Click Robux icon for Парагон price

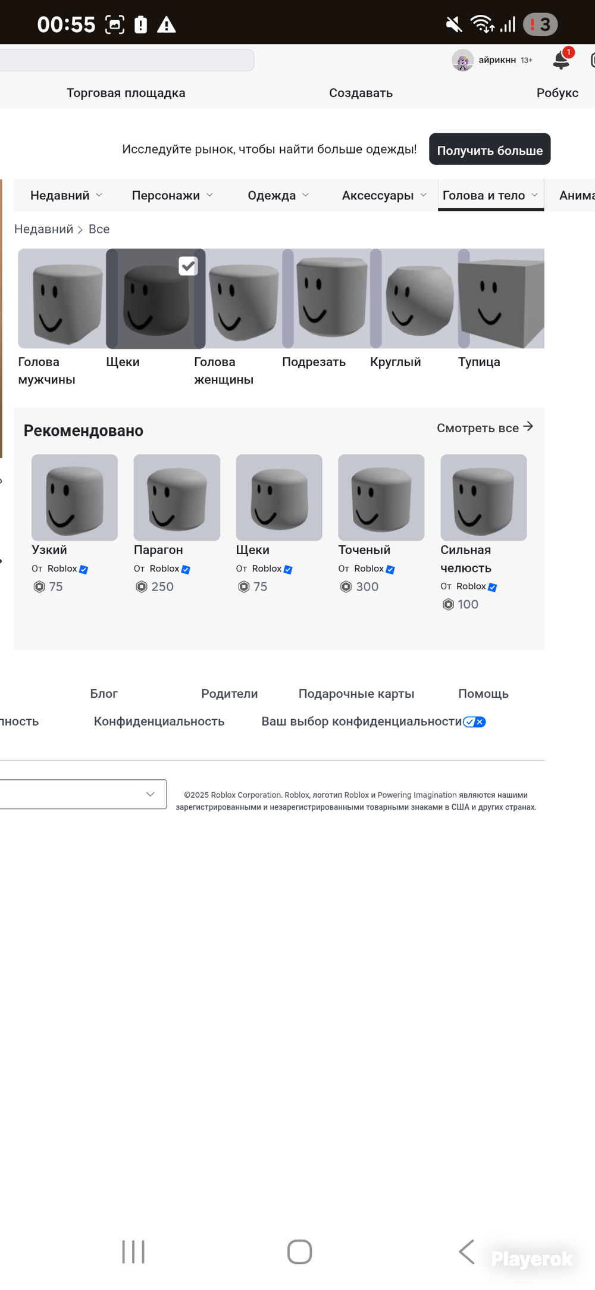(142, 587)
